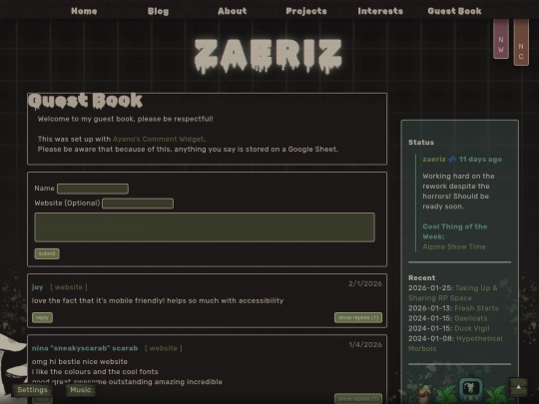
Task: Open nina sneakyscarab's website link
Action: point(164,348)
